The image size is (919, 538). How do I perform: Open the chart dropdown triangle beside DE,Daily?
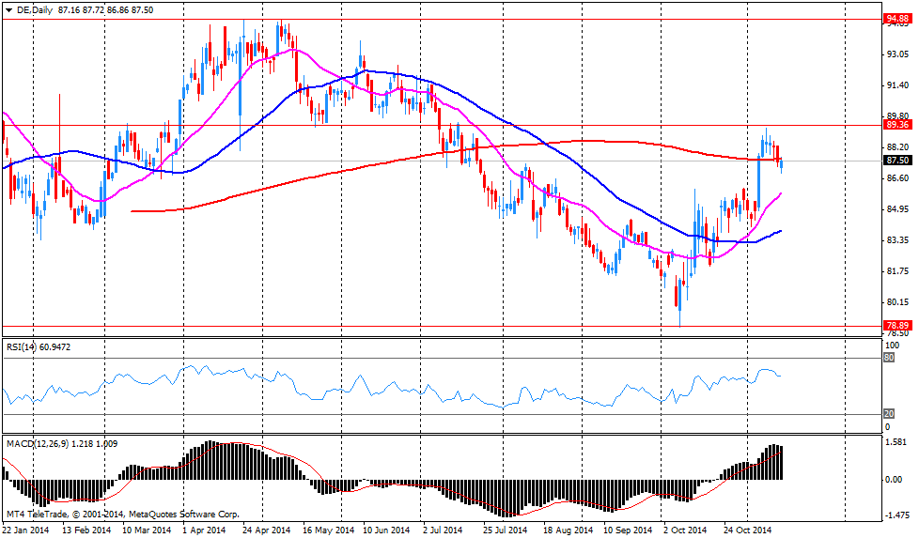tap(8, 10)
